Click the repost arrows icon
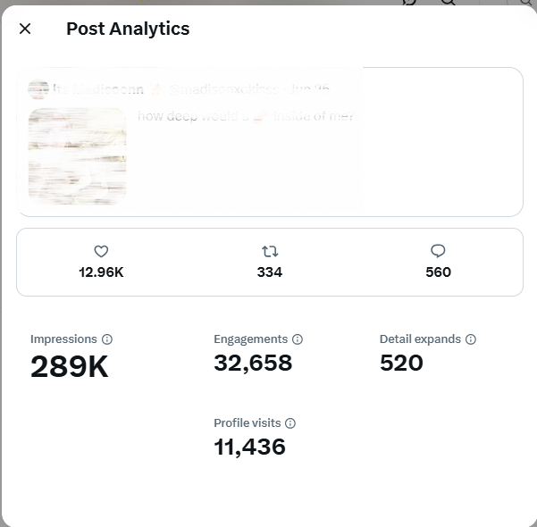The width and height of the screenshot is (537, 527). tap(270, 251)
